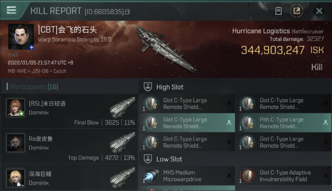Image resolution: width=332 pixels, height=191 pixels.
Task: Click the Hurricane Logistics ship image
Action: tap(166, 48)
